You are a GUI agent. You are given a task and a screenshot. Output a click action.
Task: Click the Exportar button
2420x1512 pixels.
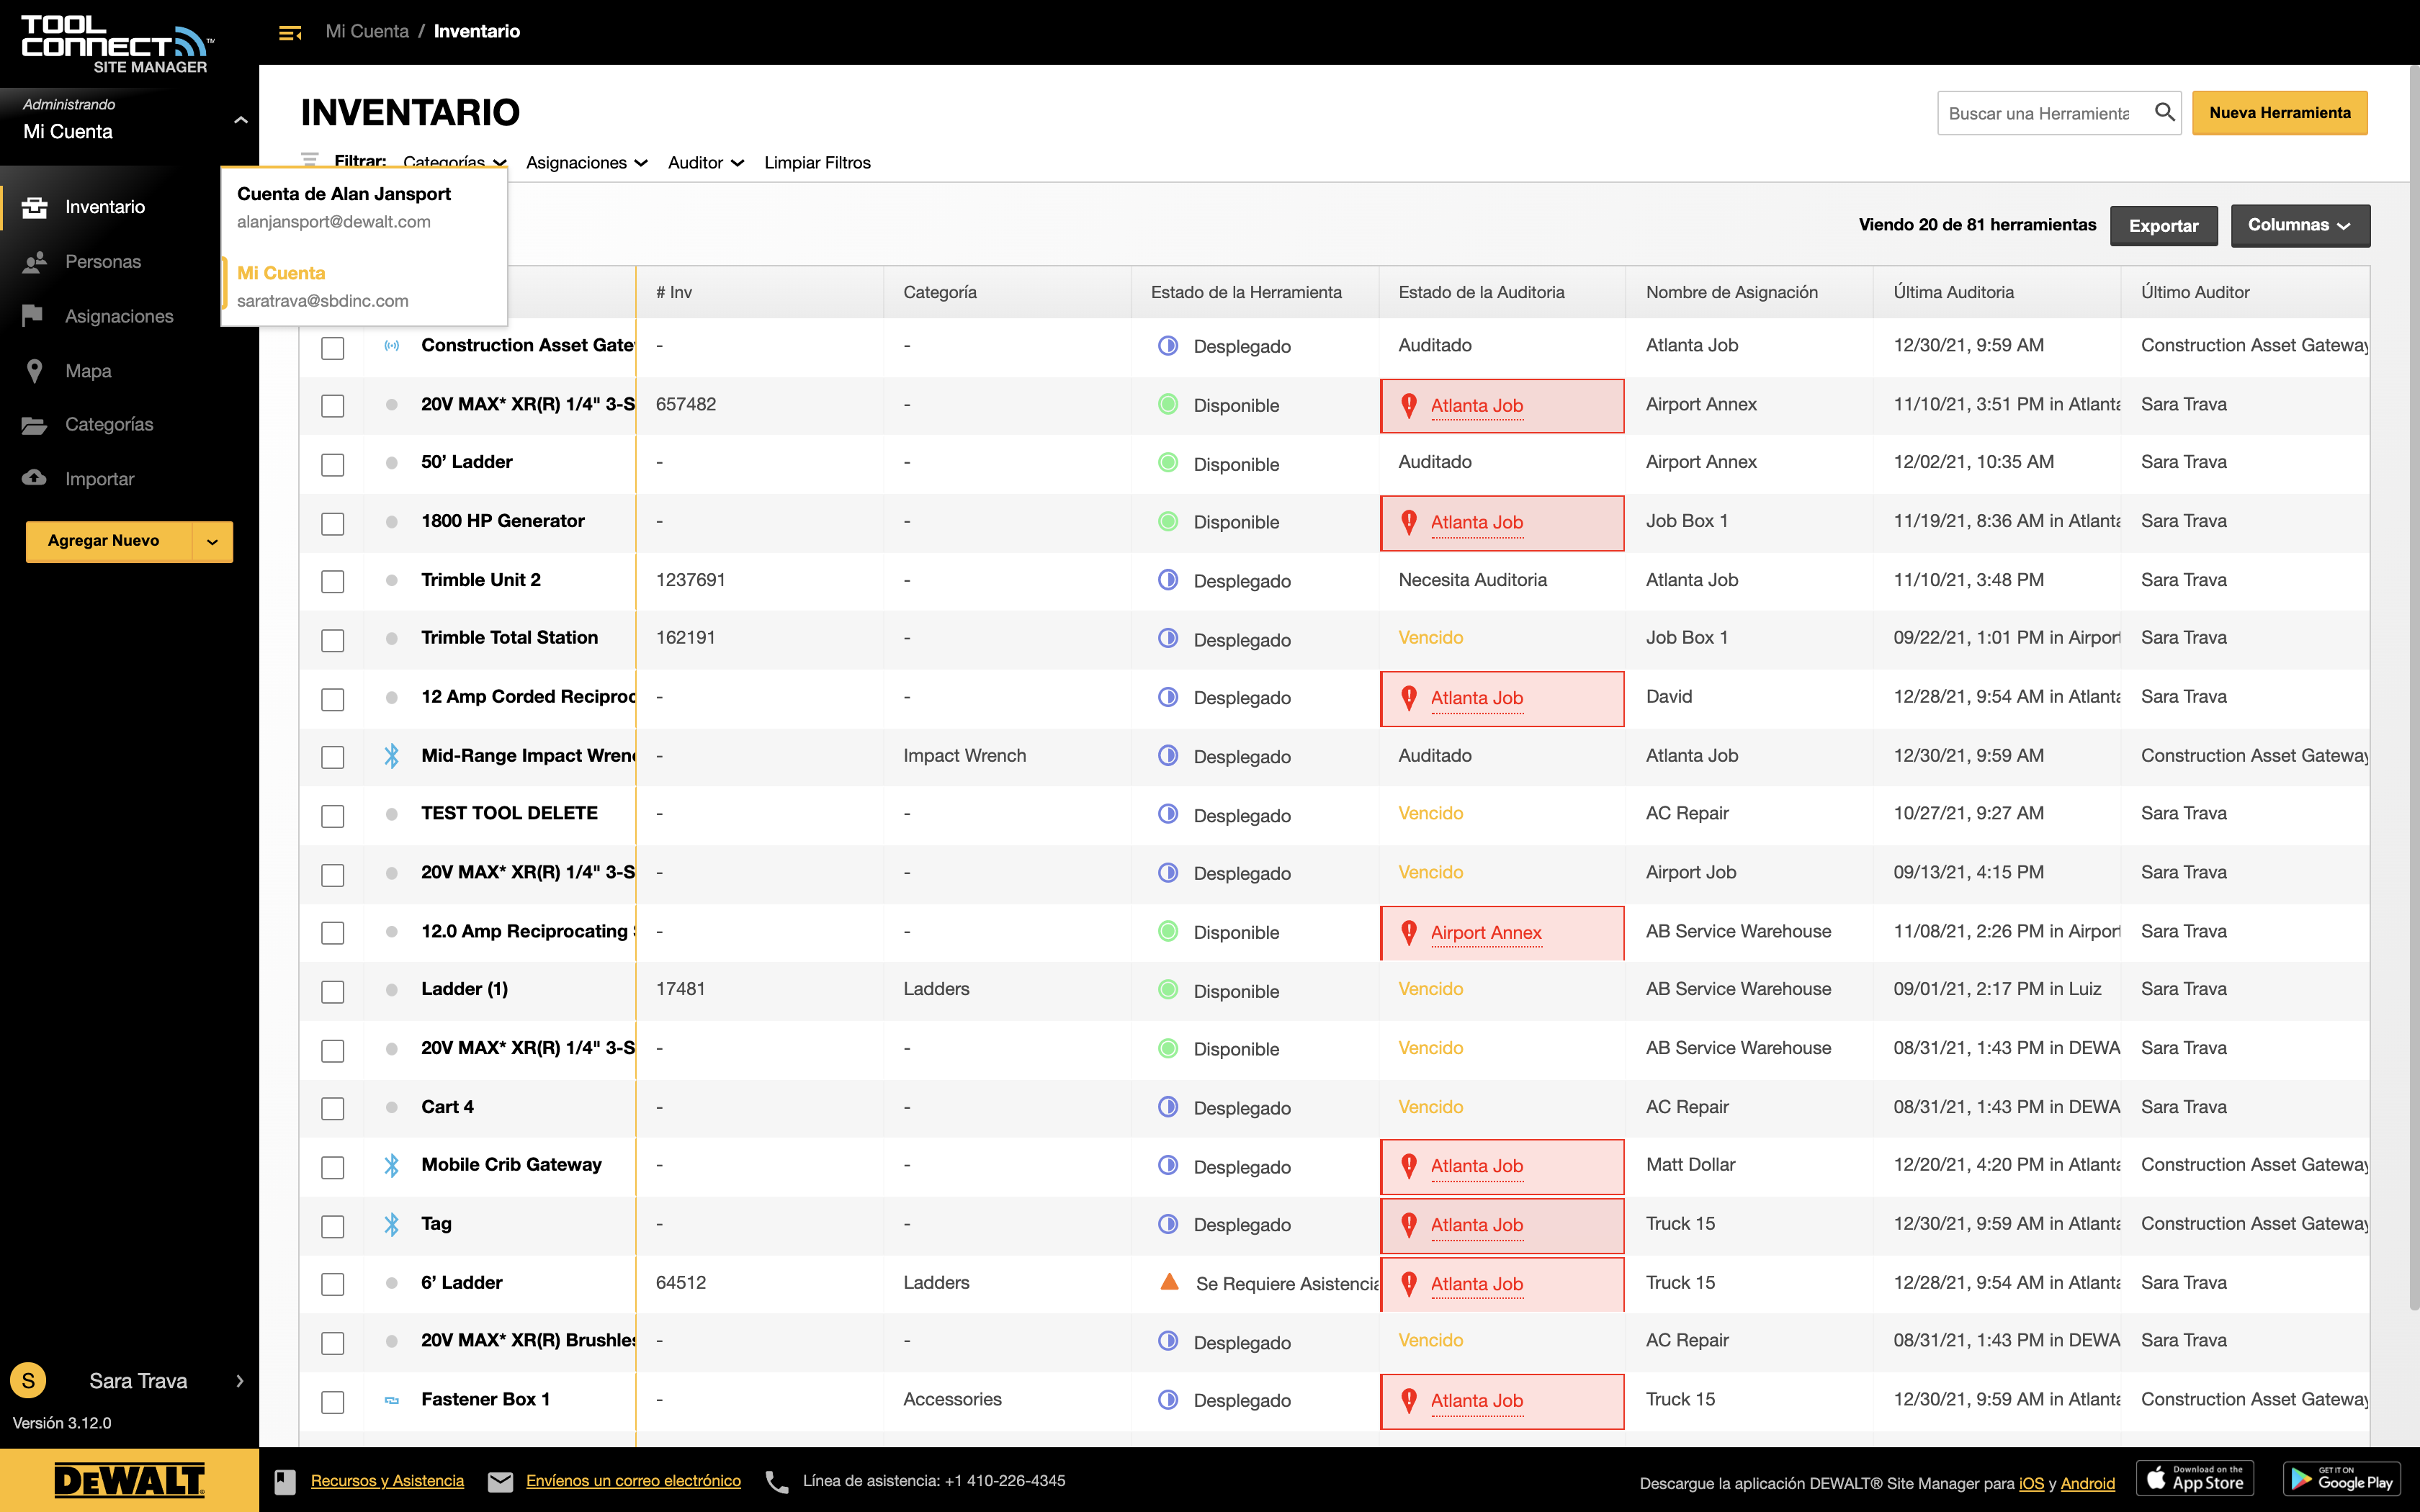coord(2164,226)
